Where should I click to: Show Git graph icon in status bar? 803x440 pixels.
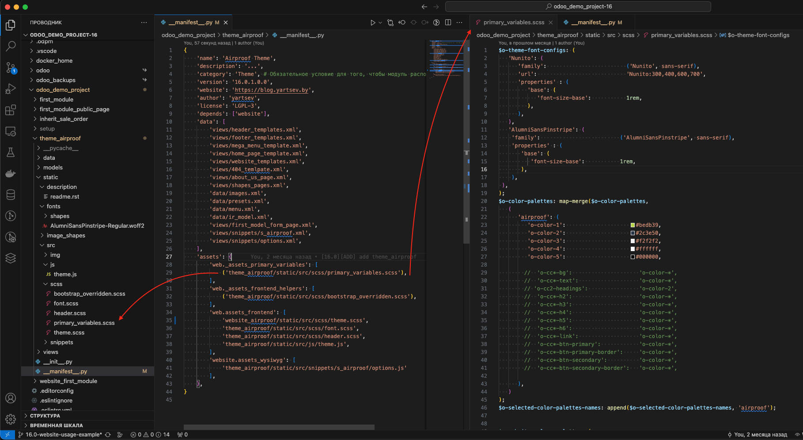[120, 435]
